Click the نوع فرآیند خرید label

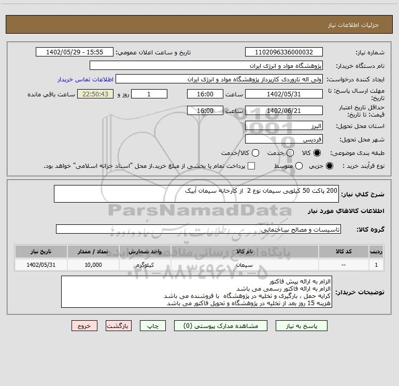[363, 166]
